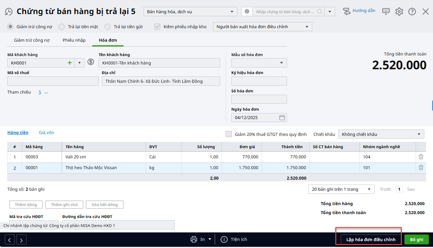Open the help question mark icon
This screenshot has width=433, height=248.
coord(412,12)
